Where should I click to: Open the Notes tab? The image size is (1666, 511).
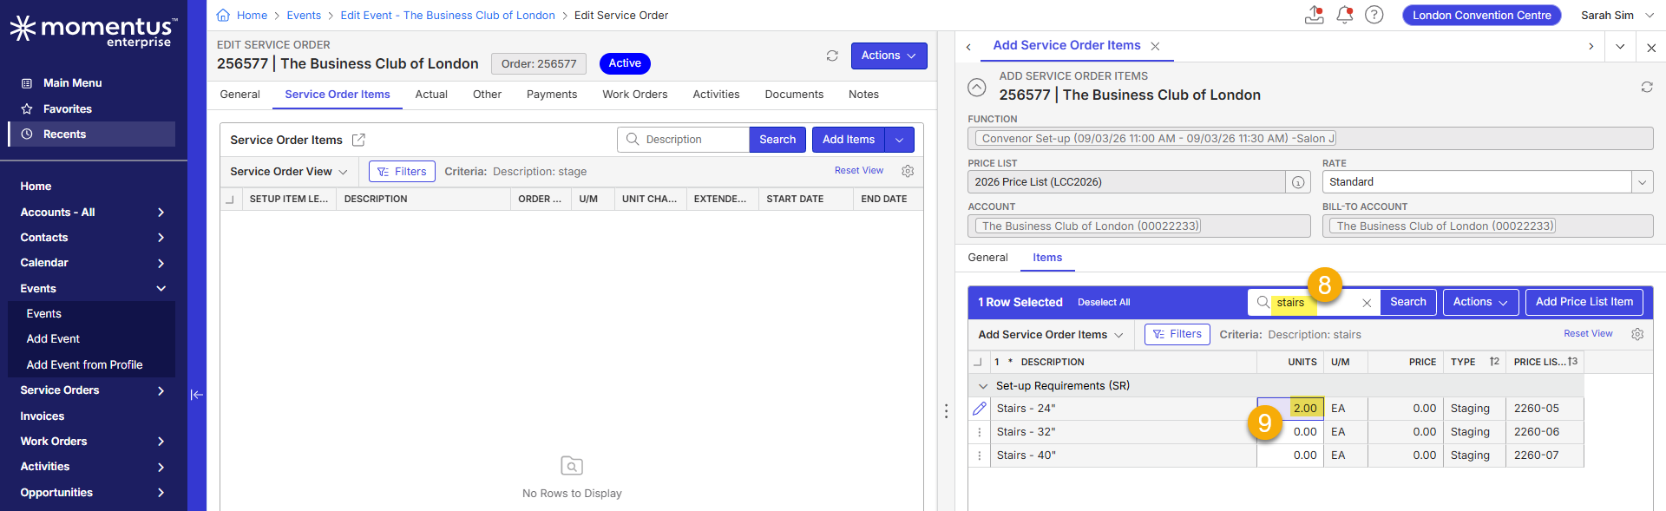coord(863,95)
